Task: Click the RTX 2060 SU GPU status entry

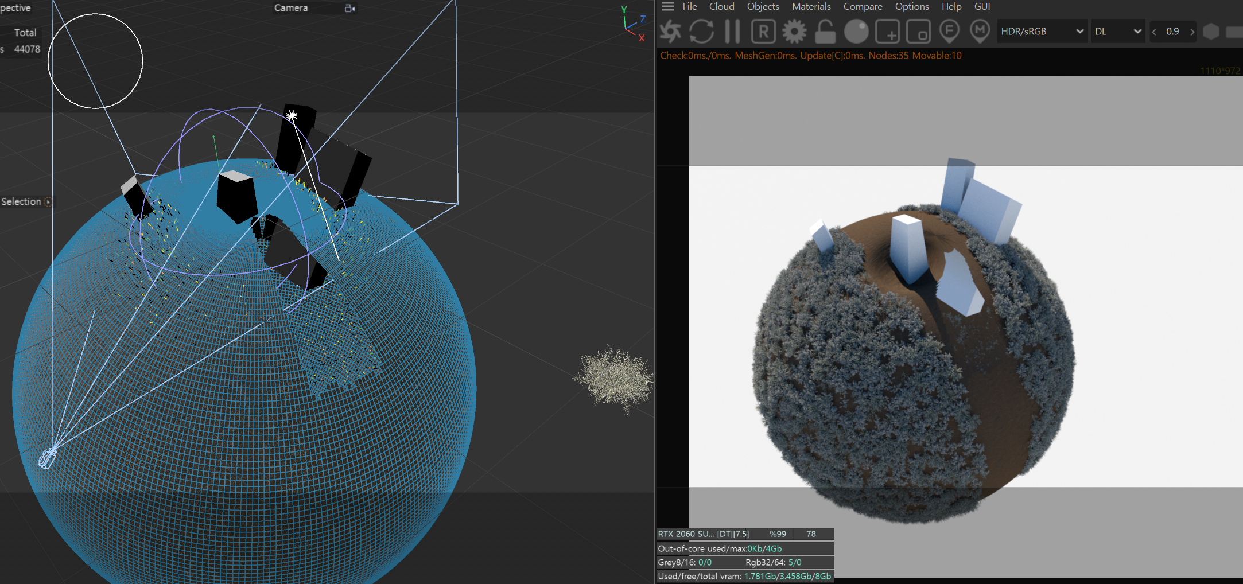Action: point(704,534)
